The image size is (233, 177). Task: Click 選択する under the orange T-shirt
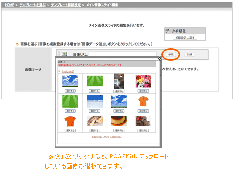click(70, 130)
